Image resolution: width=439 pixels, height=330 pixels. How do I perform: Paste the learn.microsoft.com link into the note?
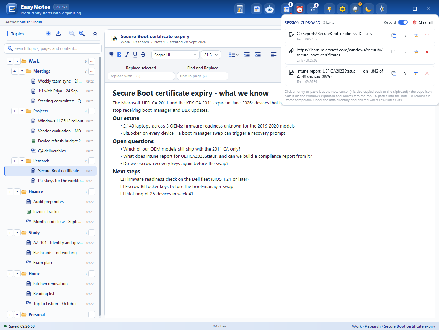tap(405, 52)
